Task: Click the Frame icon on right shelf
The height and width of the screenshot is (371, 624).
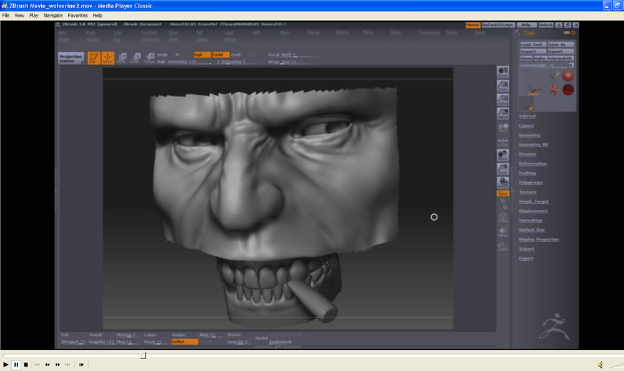Action: (x=502, y=218)
